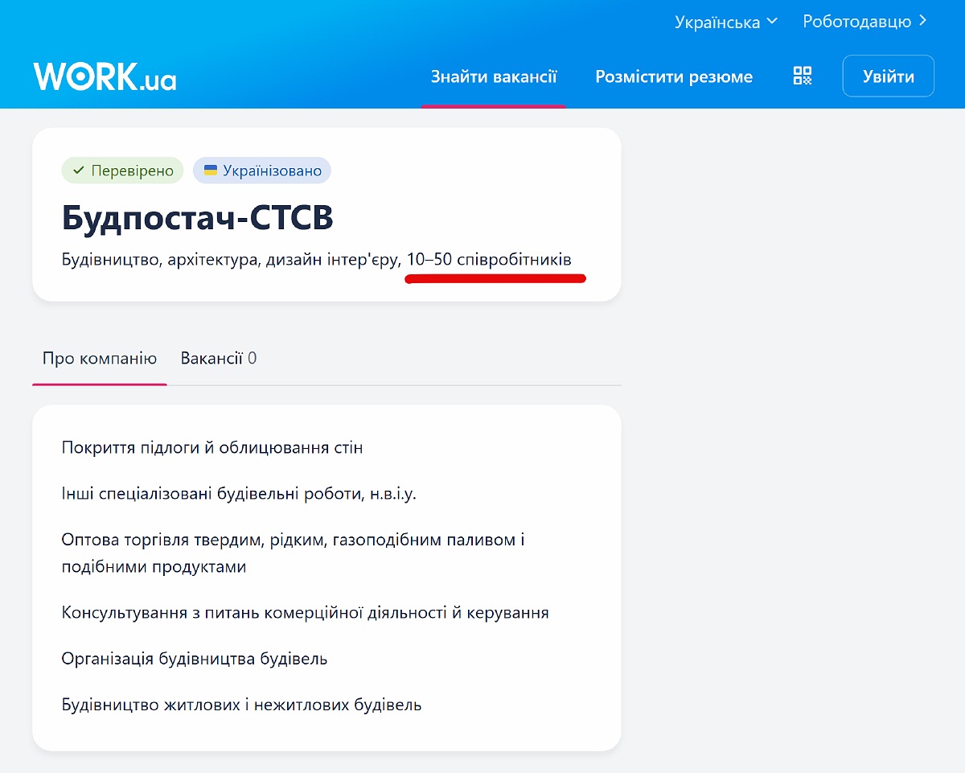
Task: Click the Українізовано badge
Action: tap(262, 170)
